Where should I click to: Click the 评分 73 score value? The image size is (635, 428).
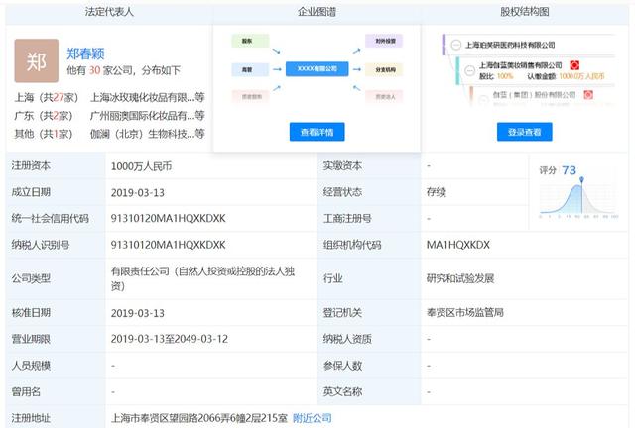click(569, 170)
